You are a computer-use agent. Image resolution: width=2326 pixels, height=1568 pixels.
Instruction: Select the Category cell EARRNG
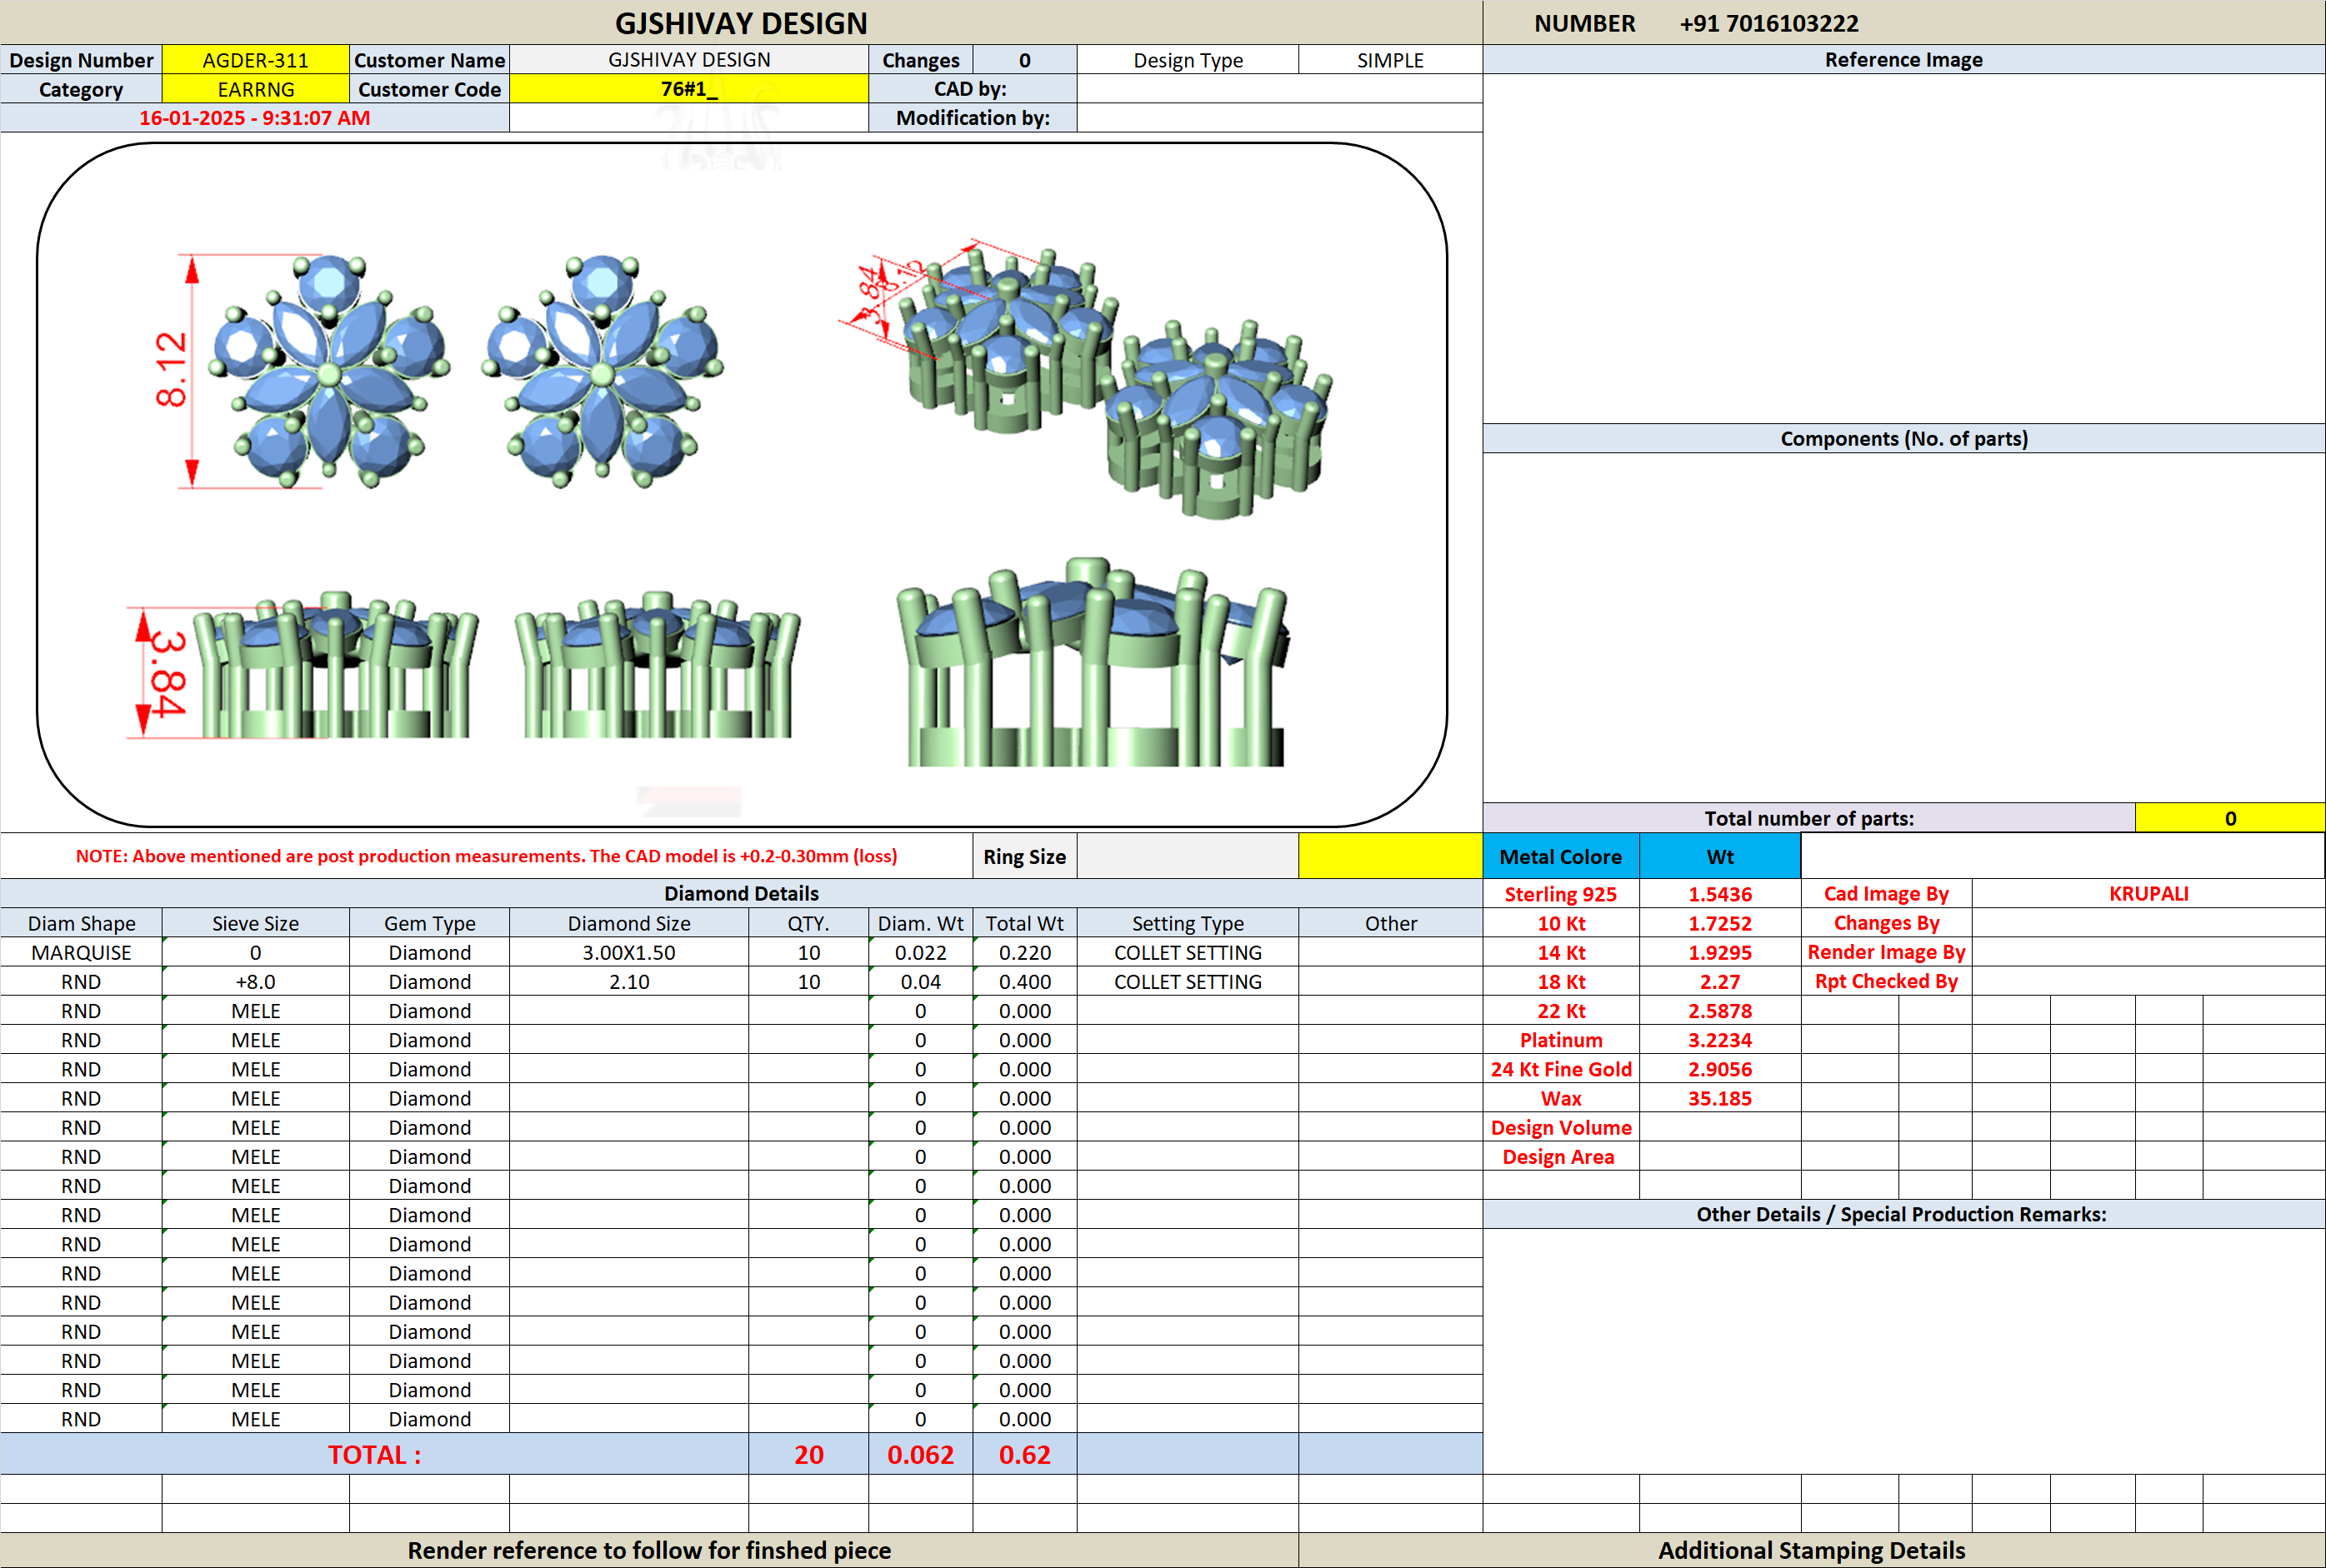pos(255,89)
